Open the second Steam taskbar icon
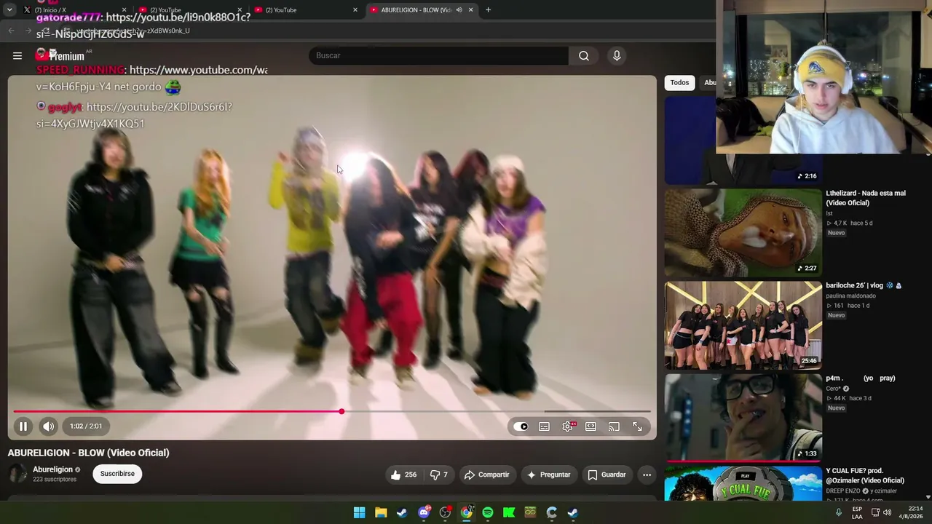 tap(573, 512)
